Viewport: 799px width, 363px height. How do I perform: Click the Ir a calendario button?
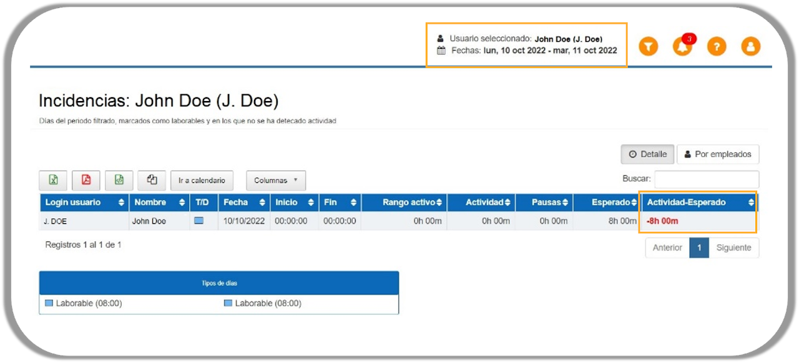tap(202, 180)
